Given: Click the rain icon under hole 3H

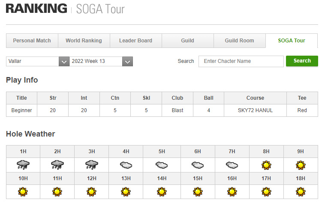Looking at the screenshot, I should [x=91, y=165].
